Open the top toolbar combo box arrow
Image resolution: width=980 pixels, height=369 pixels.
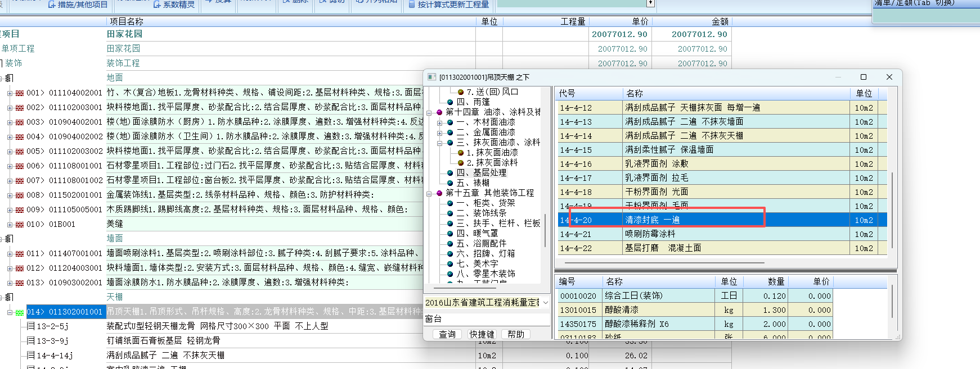tap(650, 3)
